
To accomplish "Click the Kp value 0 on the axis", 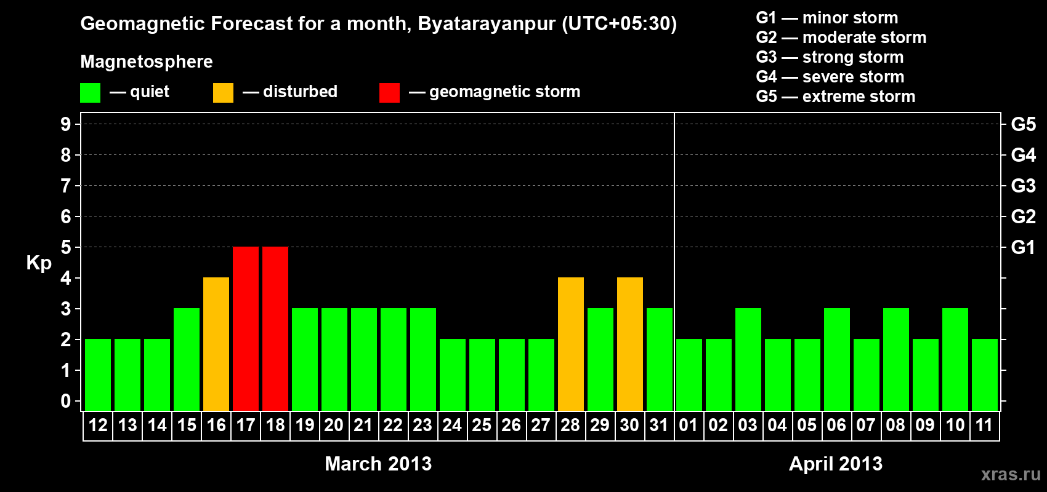I will pos(66,401).
